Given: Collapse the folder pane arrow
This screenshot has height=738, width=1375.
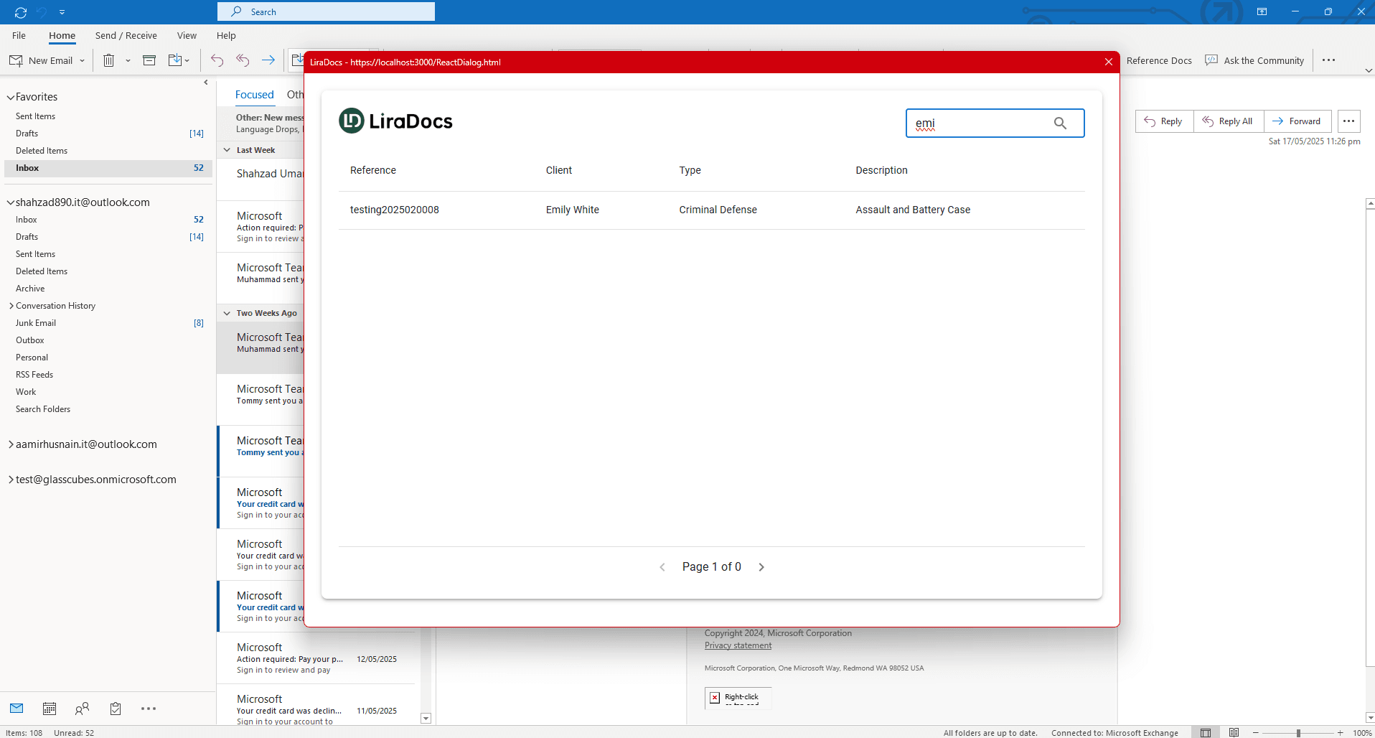Looking at the screenshot, I should (206, 83).
